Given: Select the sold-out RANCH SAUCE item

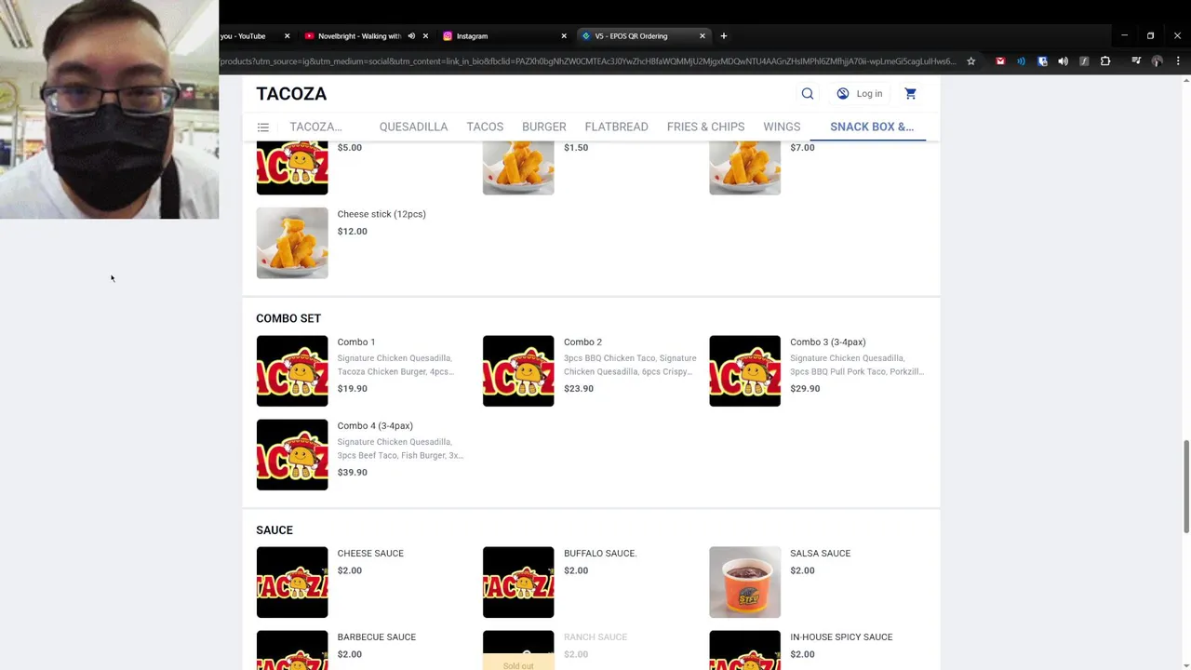Looking at the screenshot, I should click(595, 636).
